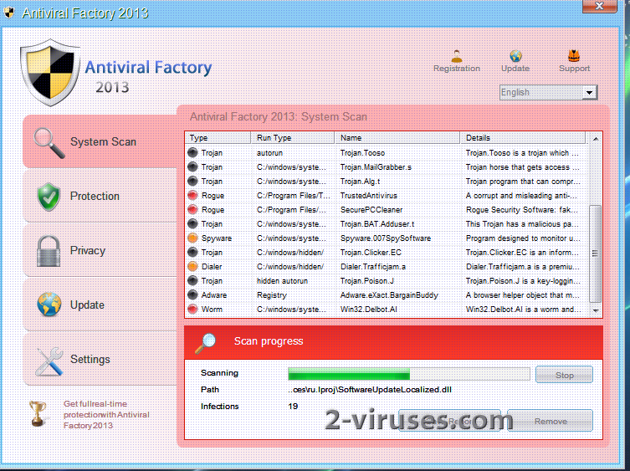
Task: Click the icon beside Trojan.Clicker.EC
Action: coord(193,252)
